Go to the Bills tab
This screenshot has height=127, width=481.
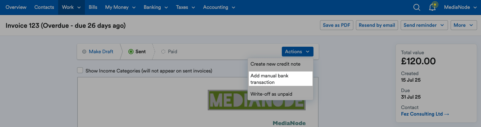point(93,7)
